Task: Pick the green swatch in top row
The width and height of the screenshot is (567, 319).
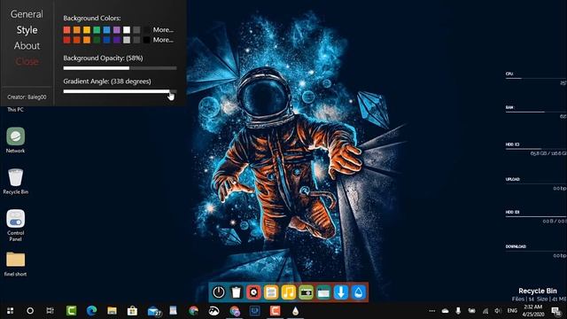Action: tap(97, 29)
